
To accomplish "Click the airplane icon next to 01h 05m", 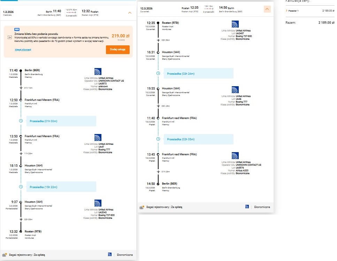I will pos(158,172).
